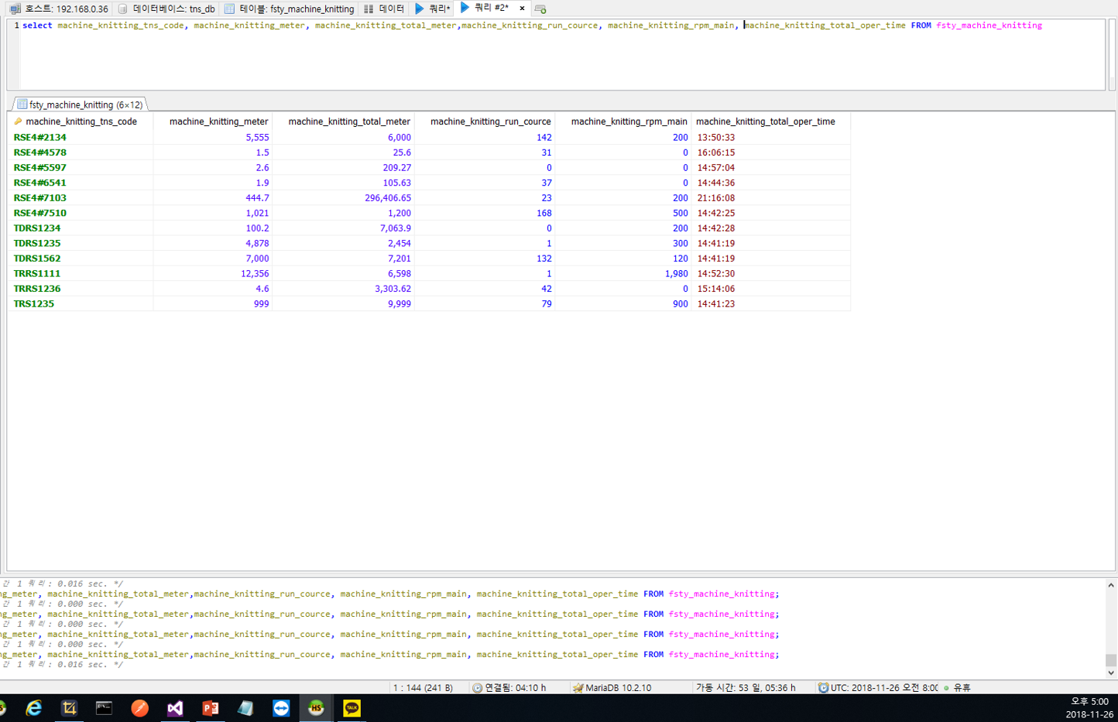
Task: Open the table fsty_machine_knitting tab
Action: pos(289,9)
